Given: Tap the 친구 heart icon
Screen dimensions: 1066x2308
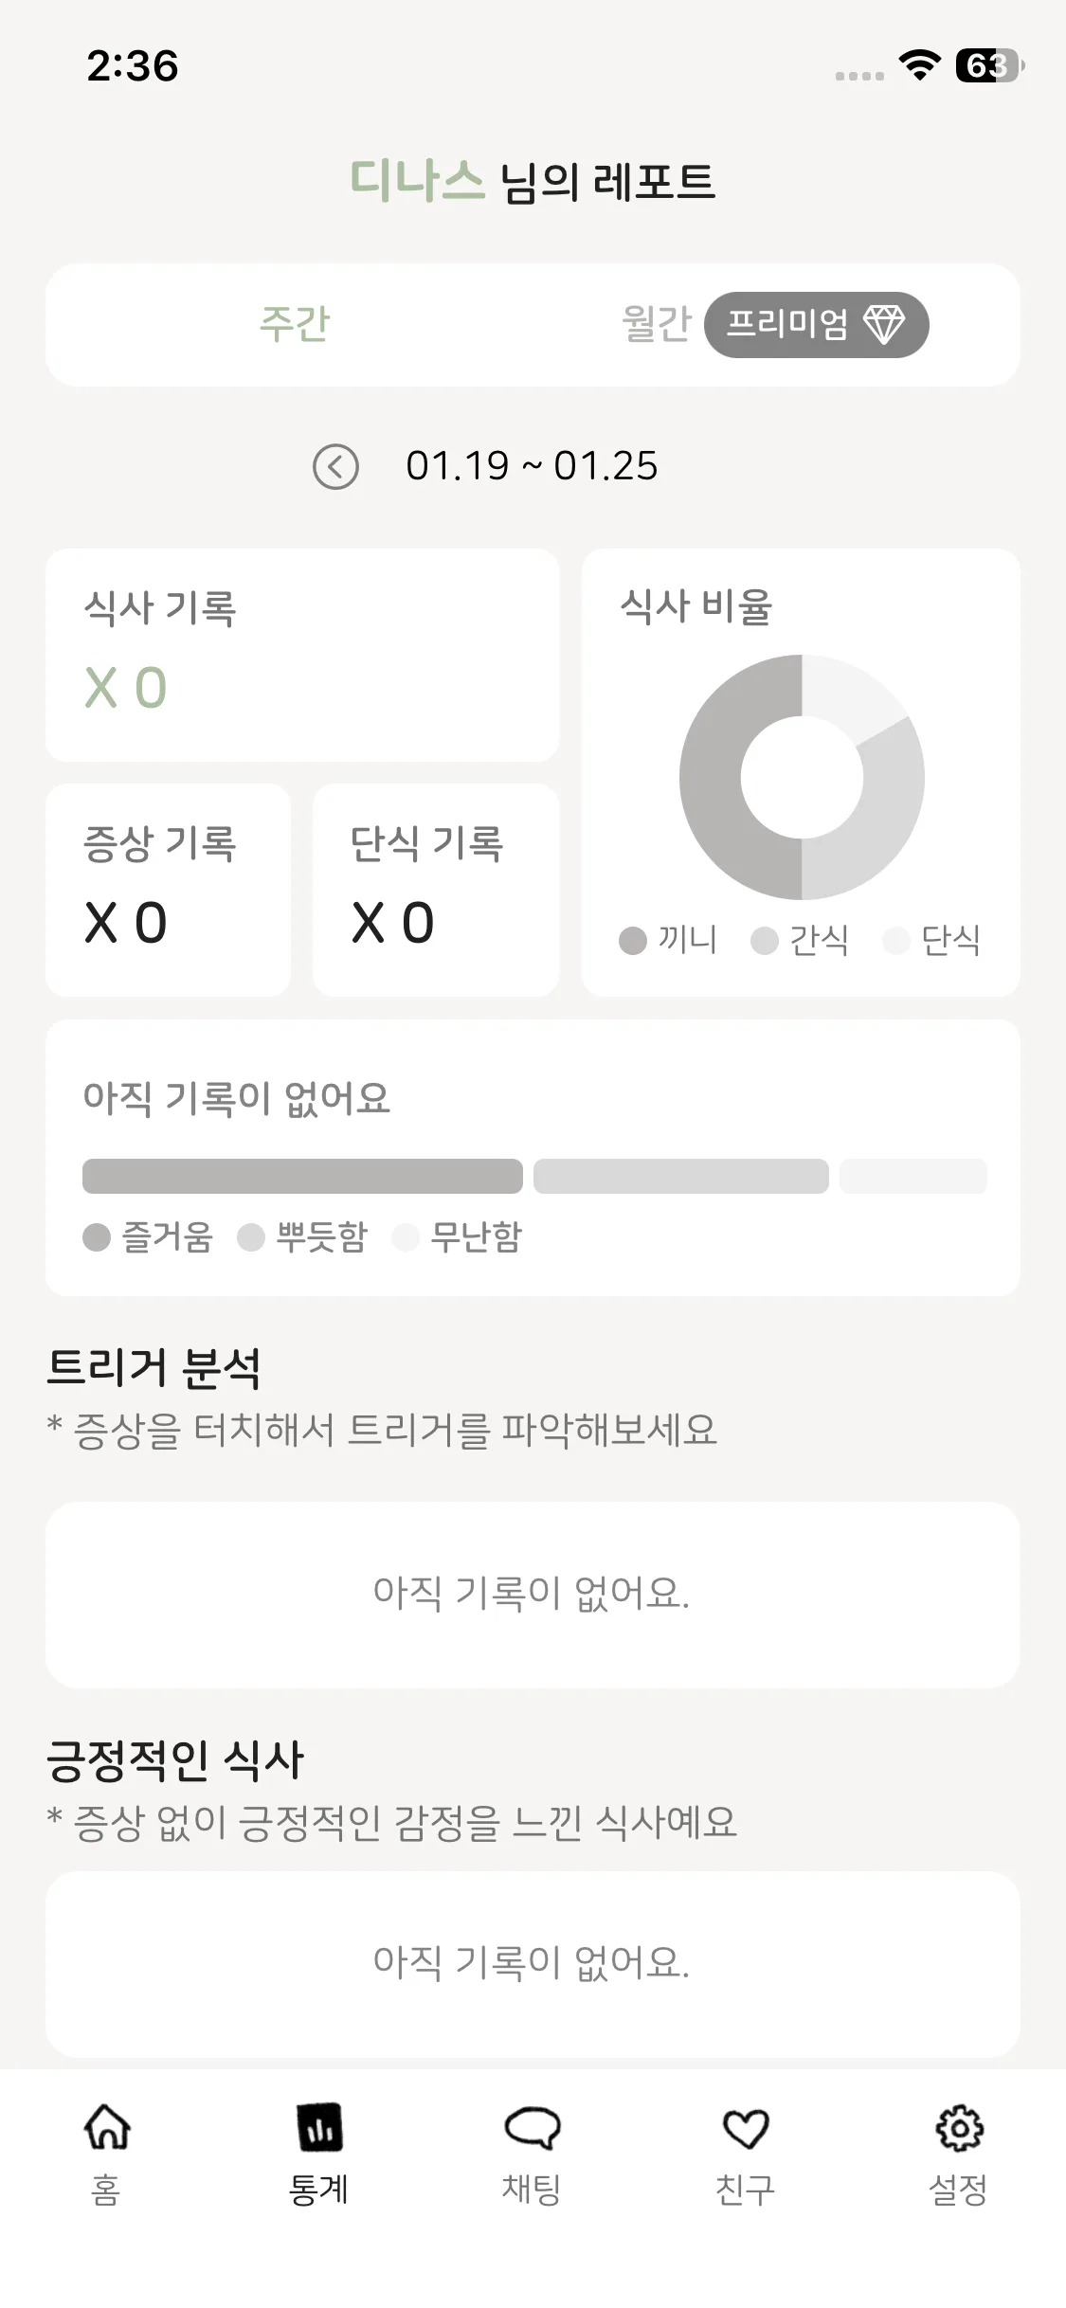Looking at the screenshot, I should click(x=745, y=2128).
